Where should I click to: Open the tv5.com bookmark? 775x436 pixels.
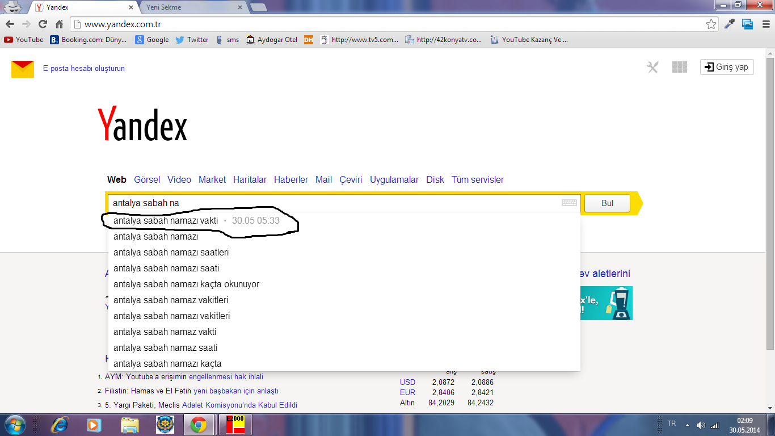pyautogui.click(x=359, y=40)
